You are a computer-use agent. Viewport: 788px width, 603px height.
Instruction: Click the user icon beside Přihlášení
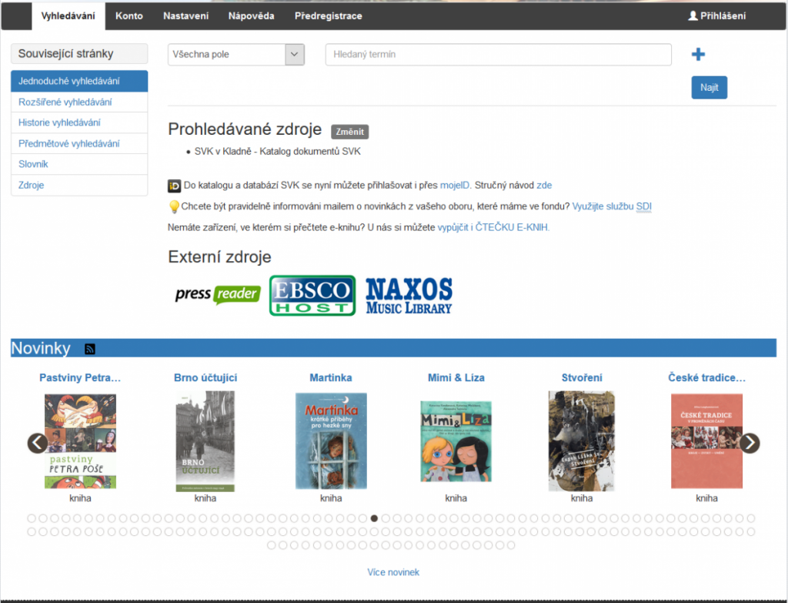[693, 16]
